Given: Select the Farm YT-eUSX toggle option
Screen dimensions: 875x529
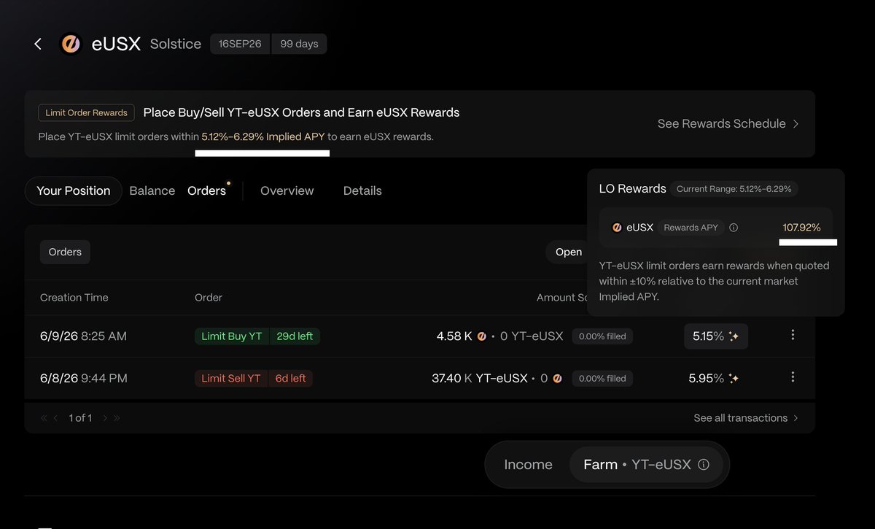Looking at the screenshot, I should tap(646, 465).
